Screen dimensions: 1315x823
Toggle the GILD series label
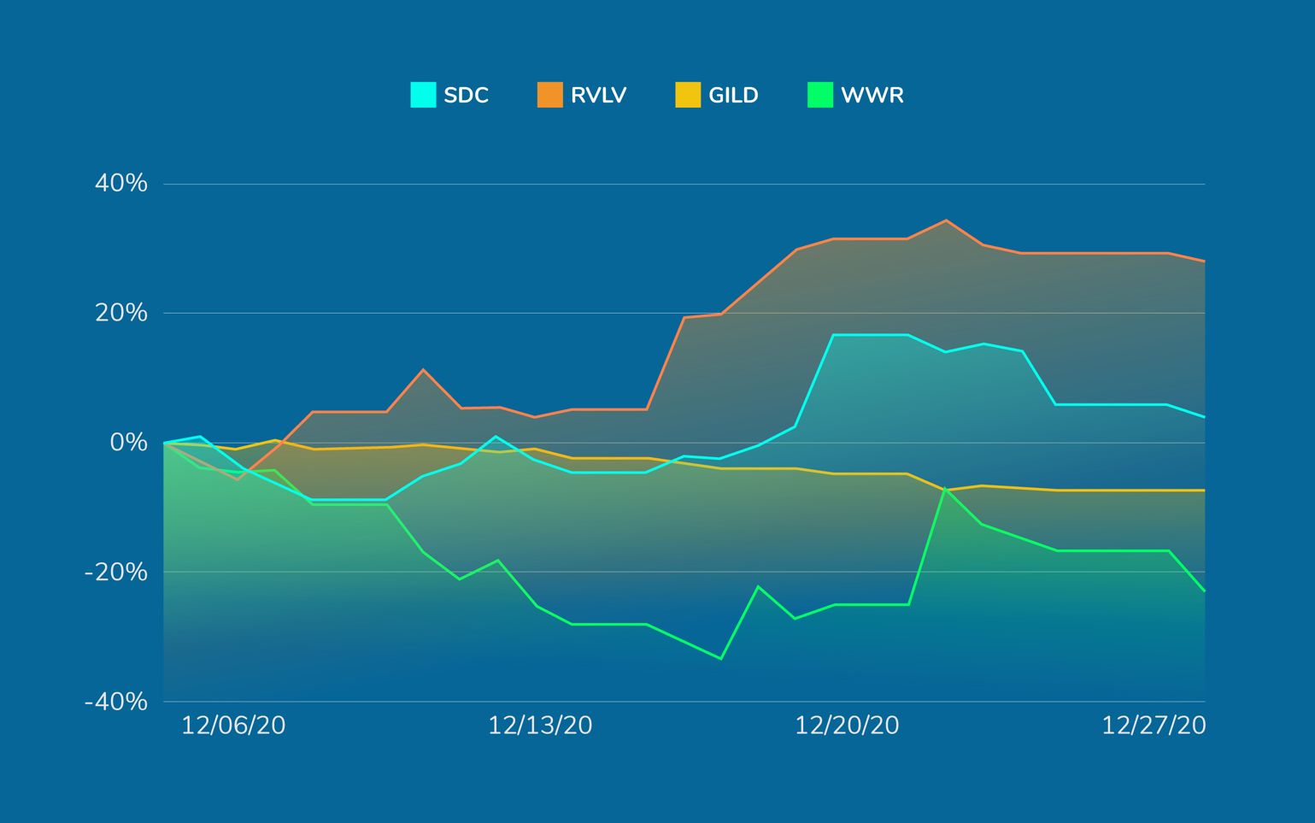tap(734, 96)
